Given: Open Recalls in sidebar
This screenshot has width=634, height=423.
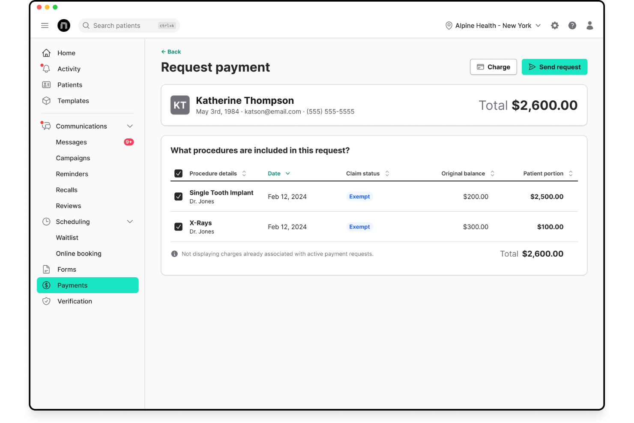Looking at the screenshot, I should 88,190.
